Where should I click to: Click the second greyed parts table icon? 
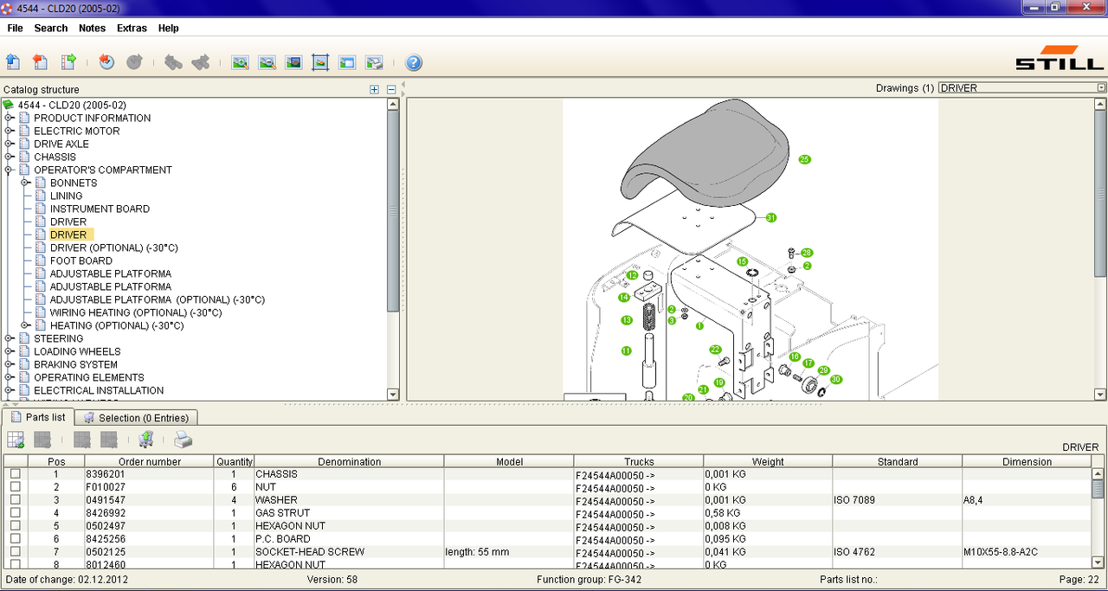(x=42, y=440)
